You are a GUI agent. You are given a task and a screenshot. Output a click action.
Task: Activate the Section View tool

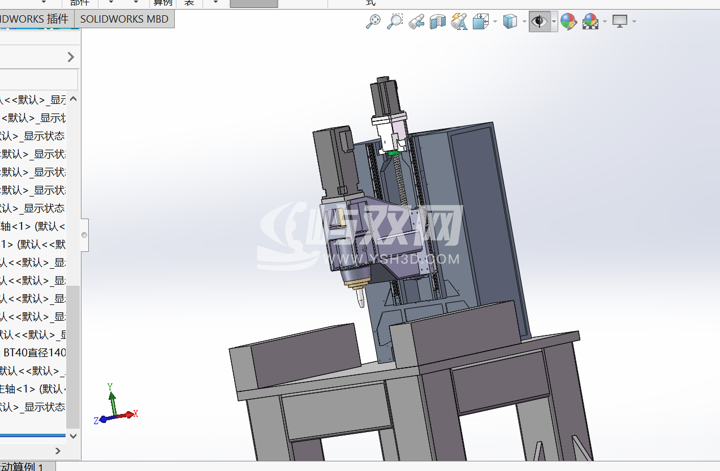tap(438, 21)
